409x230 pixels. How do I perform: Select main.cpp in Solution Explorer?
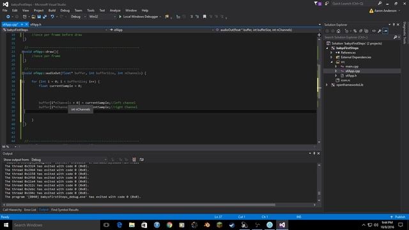point(351,66)
